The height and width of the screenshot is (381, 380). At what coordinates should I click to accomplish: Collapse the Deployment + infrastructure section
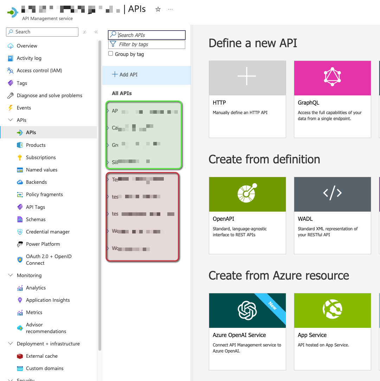pyautogui.click(x=12, y=343)
